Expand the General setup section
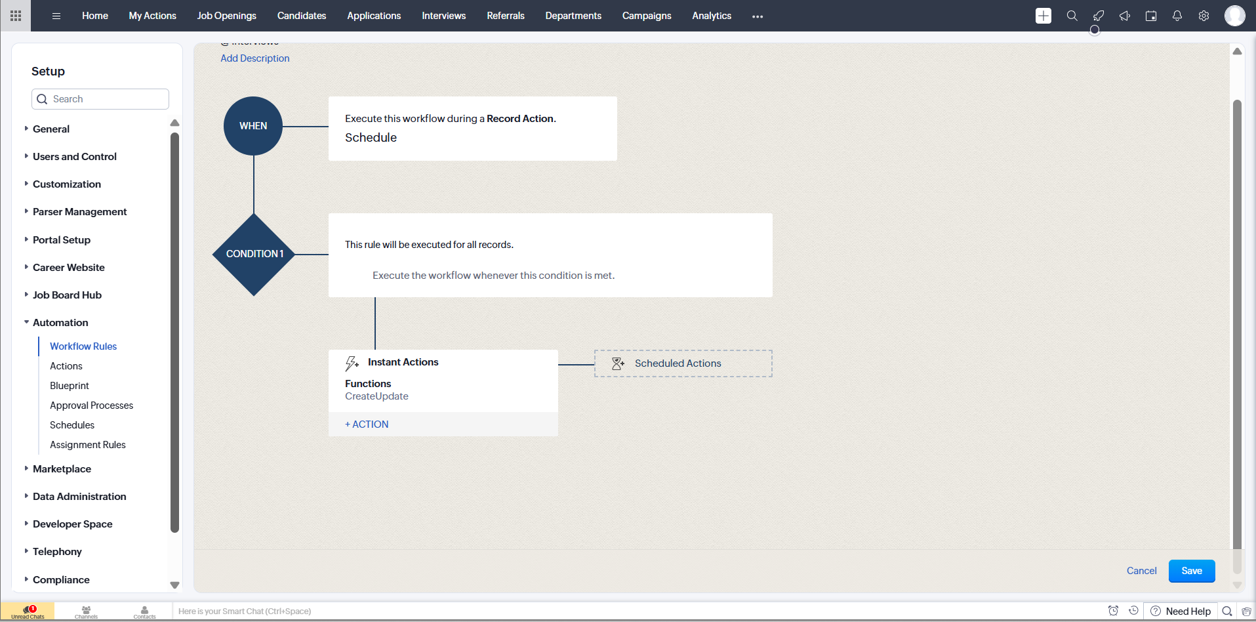1256x622 pixels. [x=51, y=129]
